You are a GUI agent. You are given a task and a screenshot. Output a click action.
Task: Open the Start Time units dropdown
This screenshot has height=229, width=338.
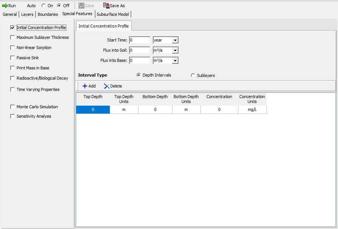pyautogui.click(x=175, y=40)
